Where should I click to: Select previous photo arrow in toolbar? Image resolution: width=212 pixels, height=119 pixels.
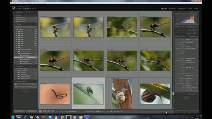115,111
